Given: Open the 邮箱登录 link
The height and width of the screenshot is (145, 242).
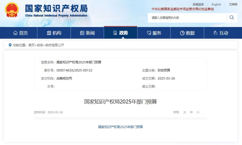Looking at the screenshot, I should (198, 4).
